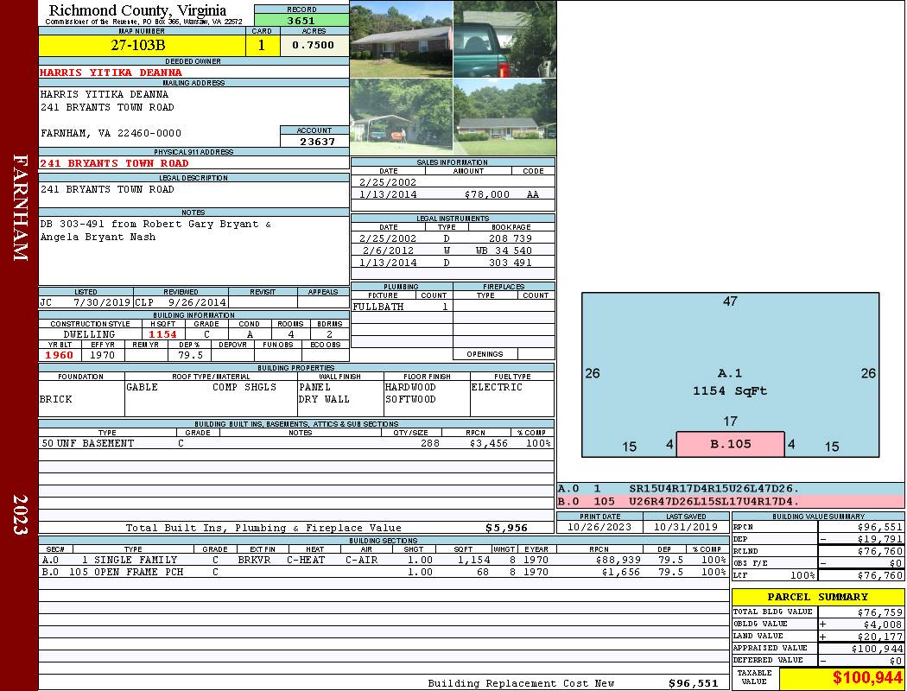Open the top-left house photo thumbnail
This screenshot has width=907, height=691.
click(401, 39)
